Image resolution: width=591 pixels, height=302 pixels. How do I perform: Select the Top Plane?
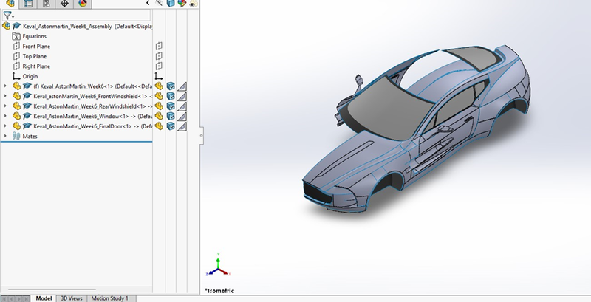pyautogui.click(x=34, y=56)
